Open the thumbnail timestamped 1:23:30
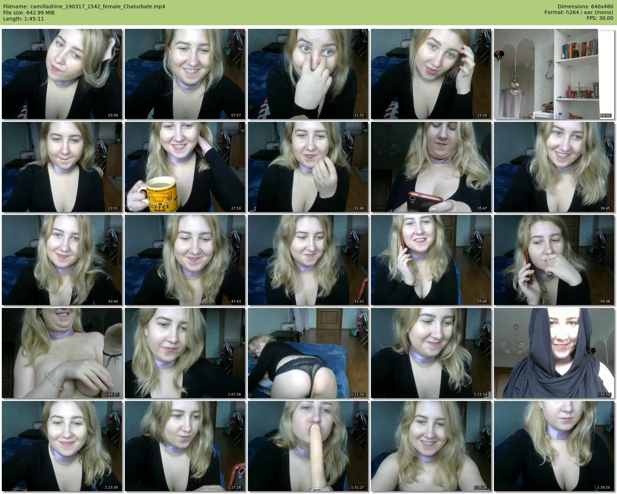Image resolution: width=617 pixels, height=494 pixels. (62, 446)
